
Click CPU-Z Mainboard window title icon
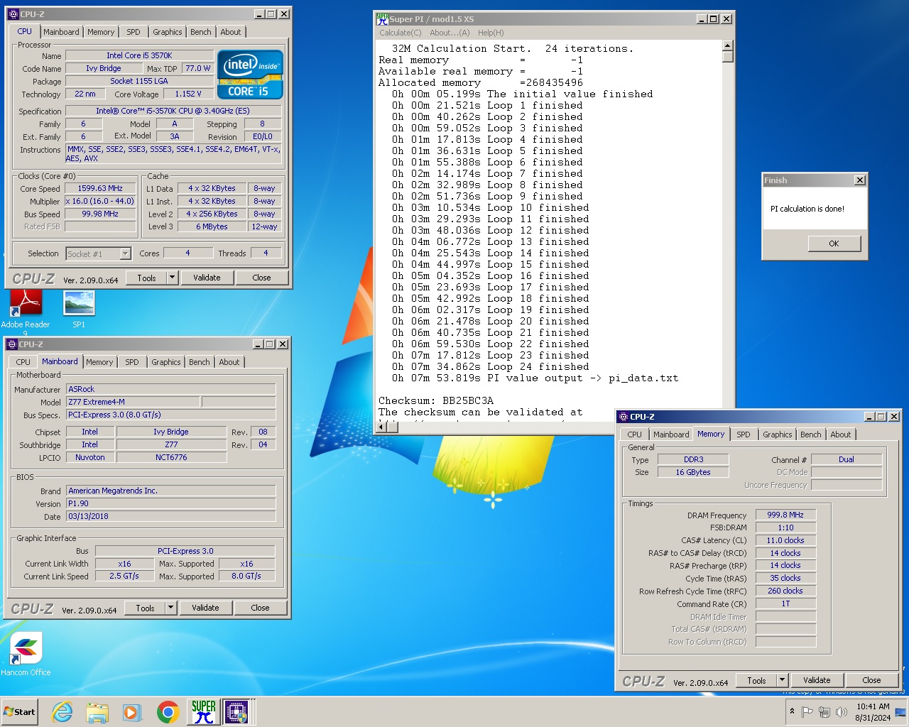click(x=13, y=344)
